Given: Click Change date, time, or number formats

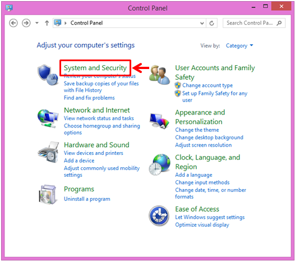Looking at the screenshot, I should tap(210, 194).
